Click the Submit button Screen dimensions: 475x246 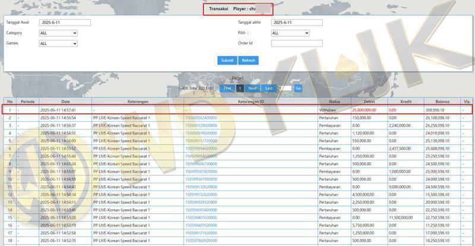(227, 61)
